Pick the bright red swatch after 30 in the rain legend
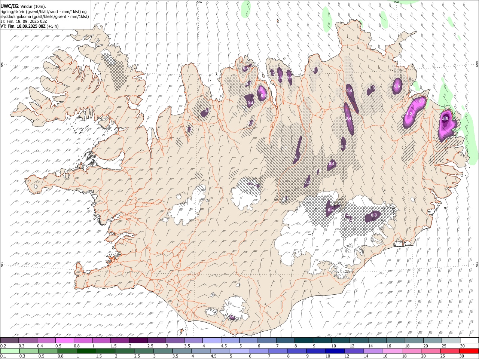Screen dimensions: 479x359 pos(469,351)
